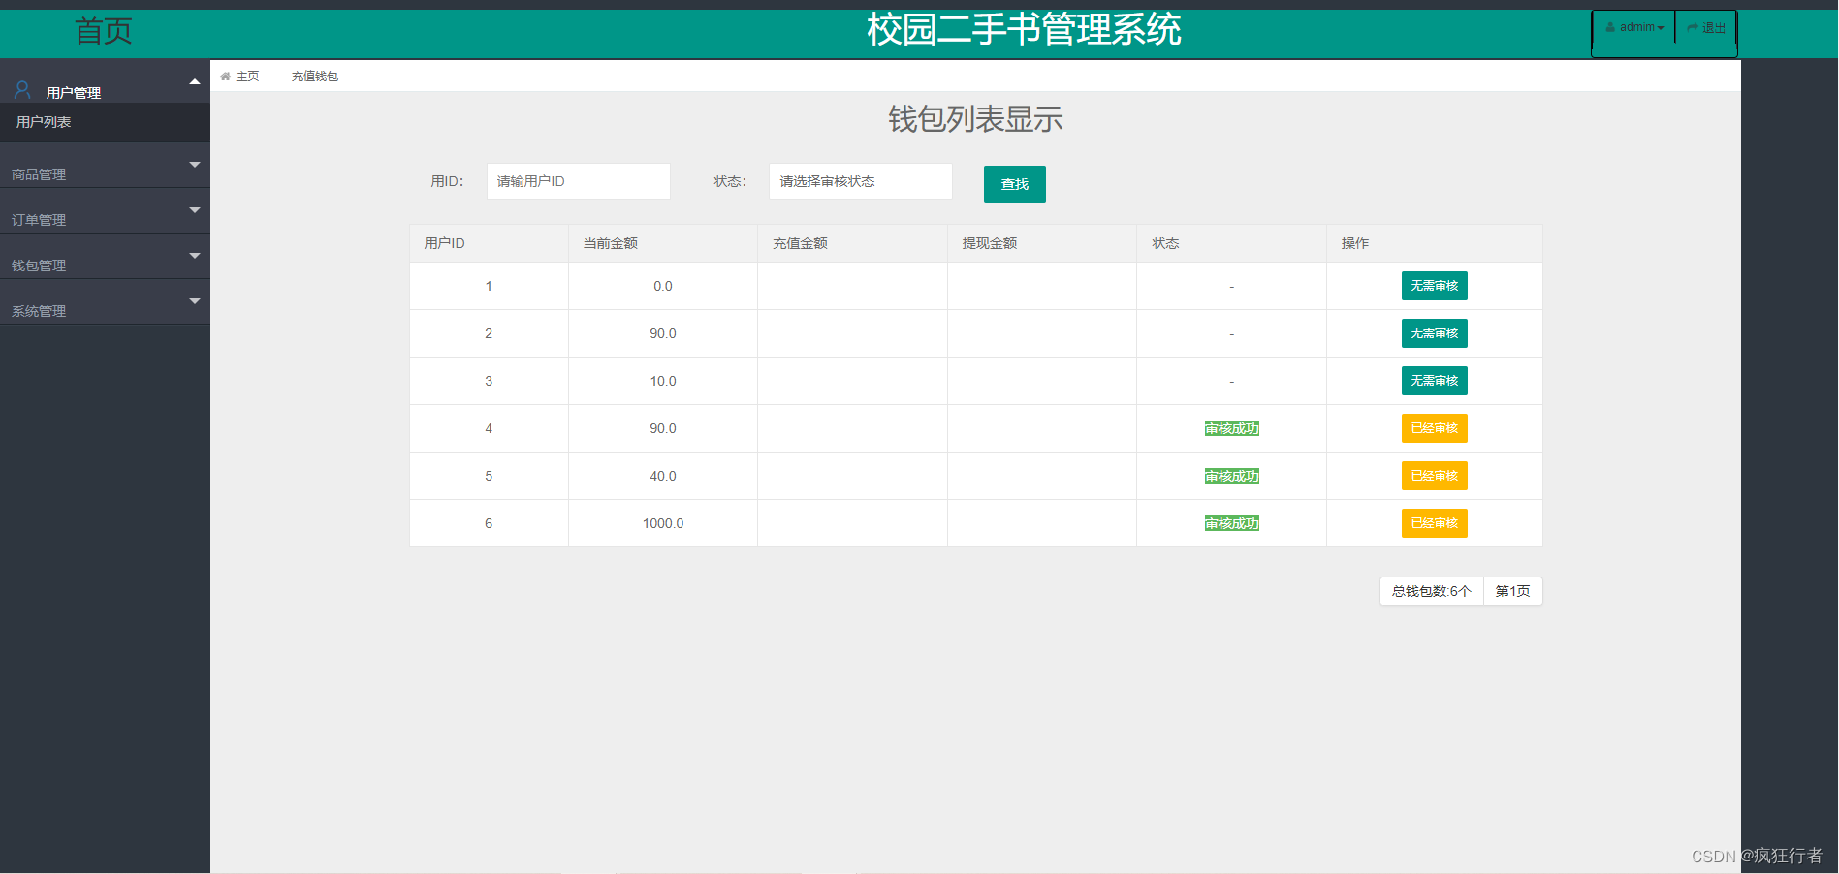Viewport: 1839px width, 874px height.
Task: Click 90.0 amount for user ID 4
Action: [x=663, y=428]
